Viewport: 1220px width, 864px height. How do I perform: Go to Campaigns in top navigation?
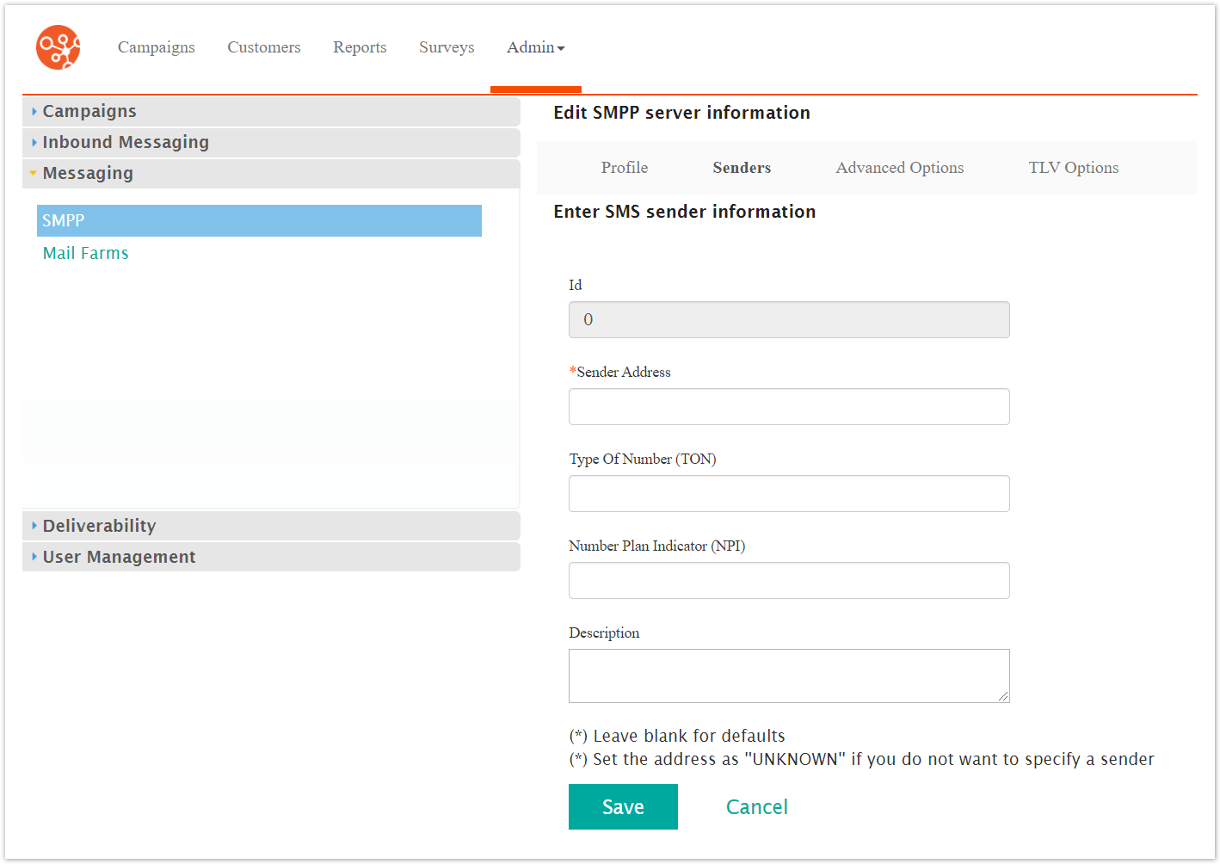pyautogui.click(x=156, y=47)
